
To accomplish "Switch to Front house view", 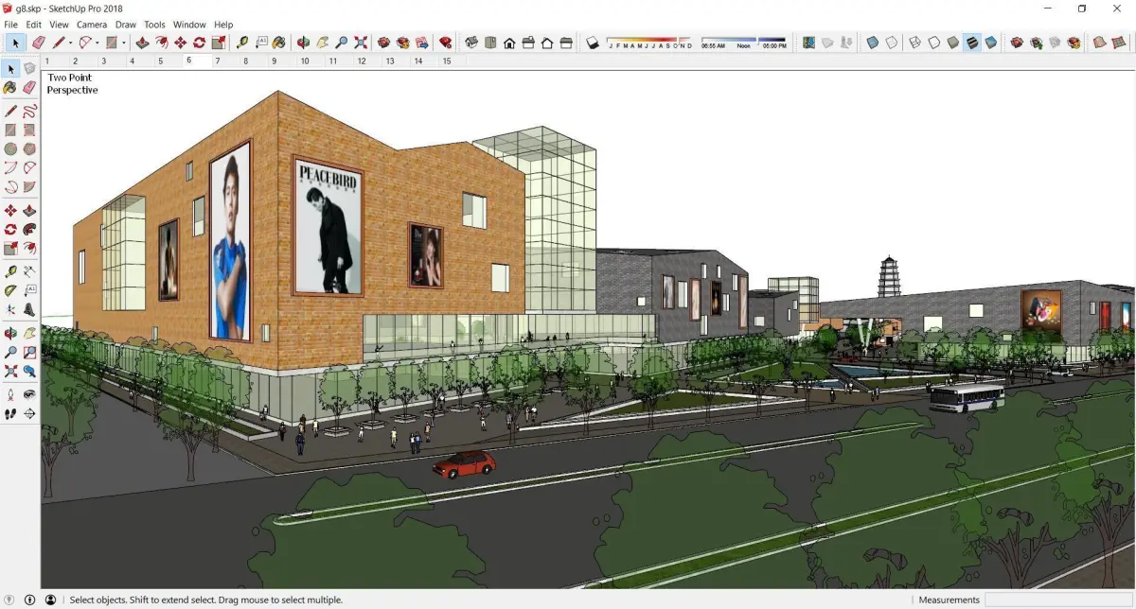I will click(x=509, y=43).
